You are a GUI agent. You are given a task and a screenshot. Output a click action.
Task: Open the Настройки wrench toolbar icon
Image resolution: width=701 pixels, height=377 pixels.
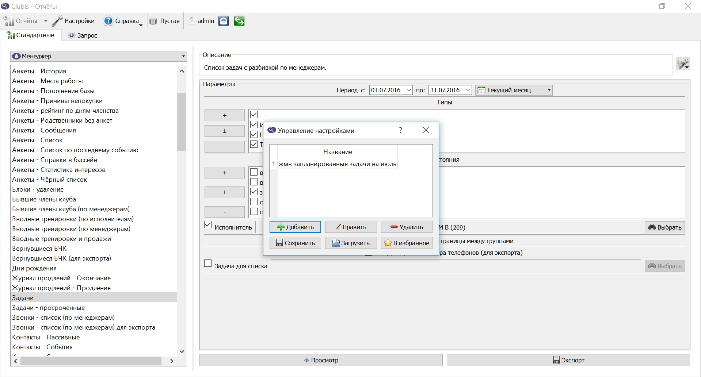57,21
